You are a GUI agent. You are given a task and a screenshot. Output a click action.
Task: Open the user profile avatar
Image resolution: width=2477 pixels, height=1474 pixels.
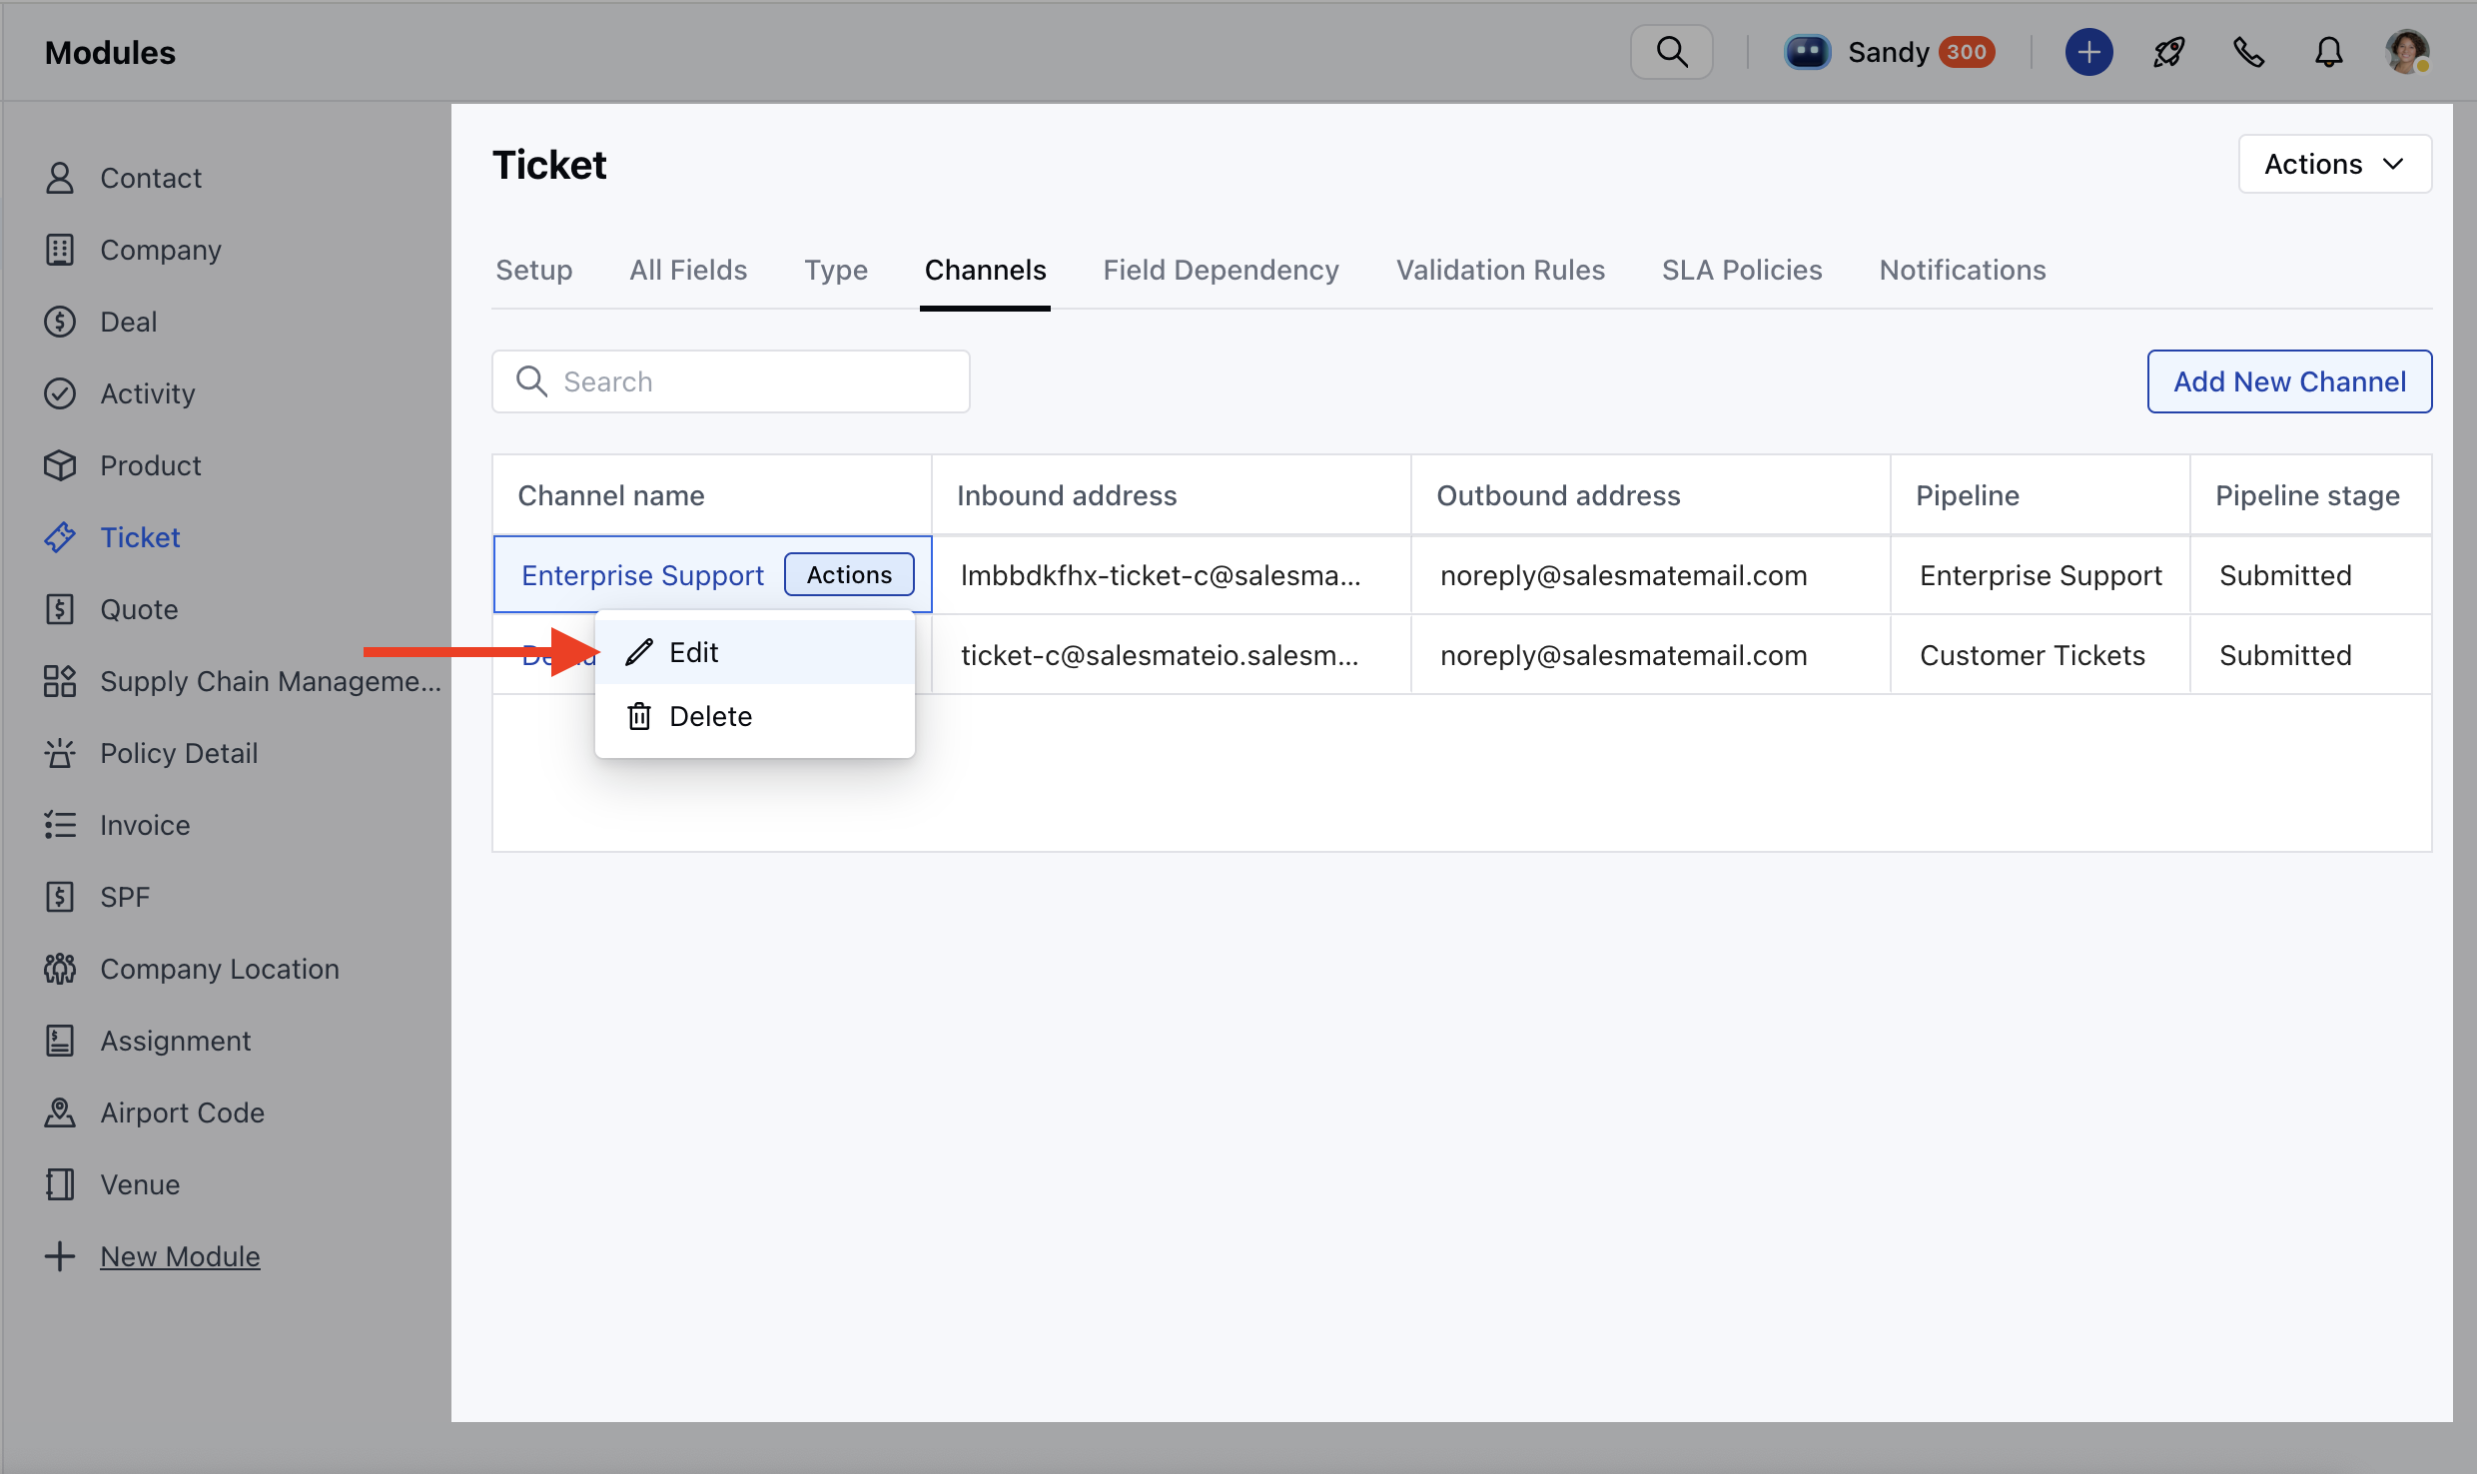pos(2407,52)
